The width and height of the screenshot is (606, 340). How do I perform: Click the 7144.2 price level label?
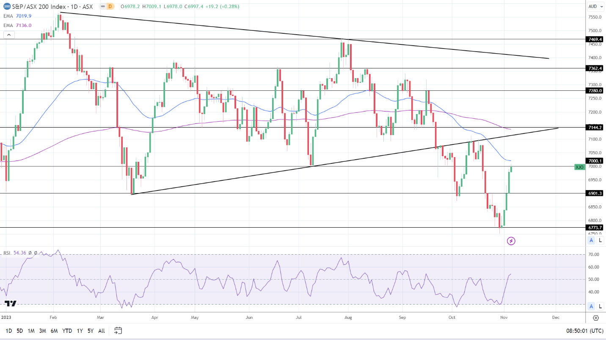(x=595, y=127)
